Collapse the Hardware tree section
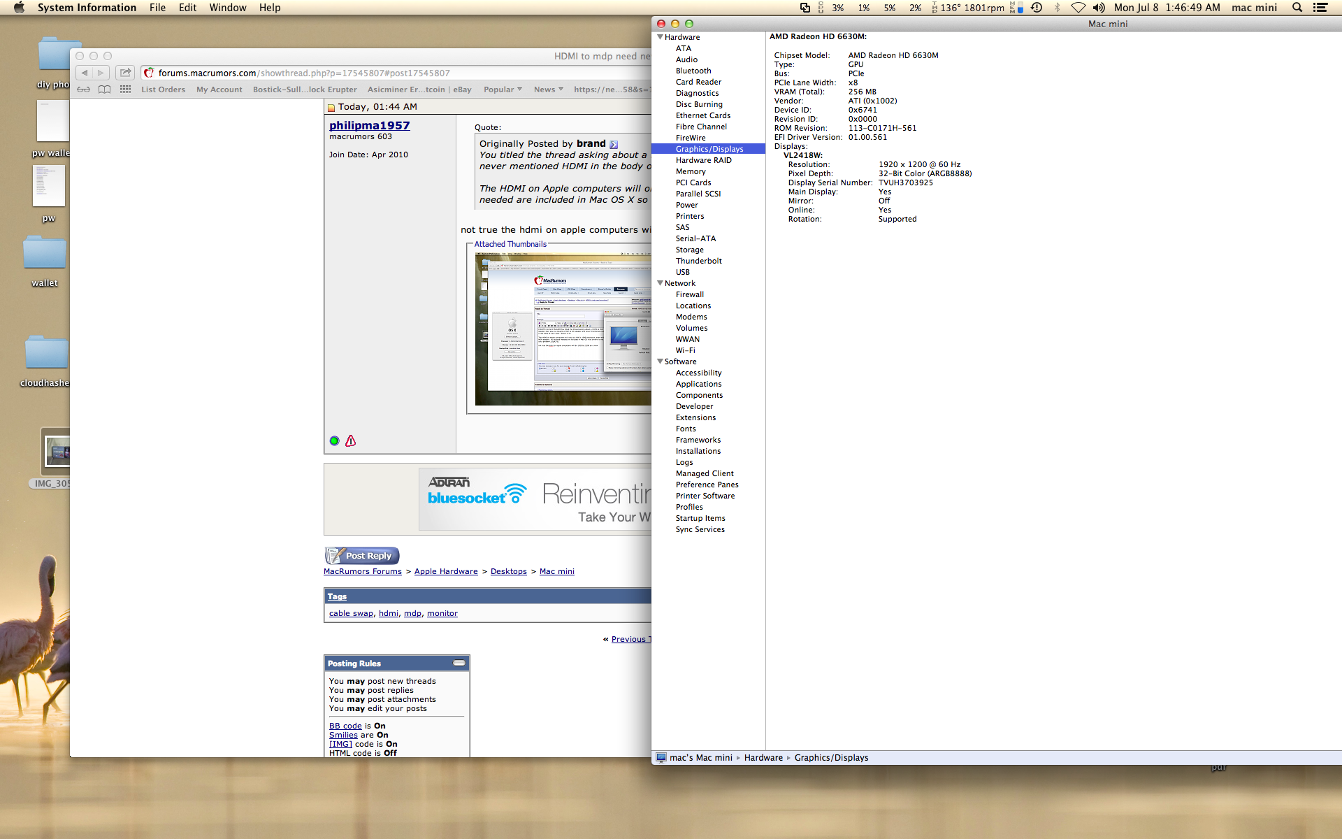Screen dimensions: 1342x839 [660, 37]
